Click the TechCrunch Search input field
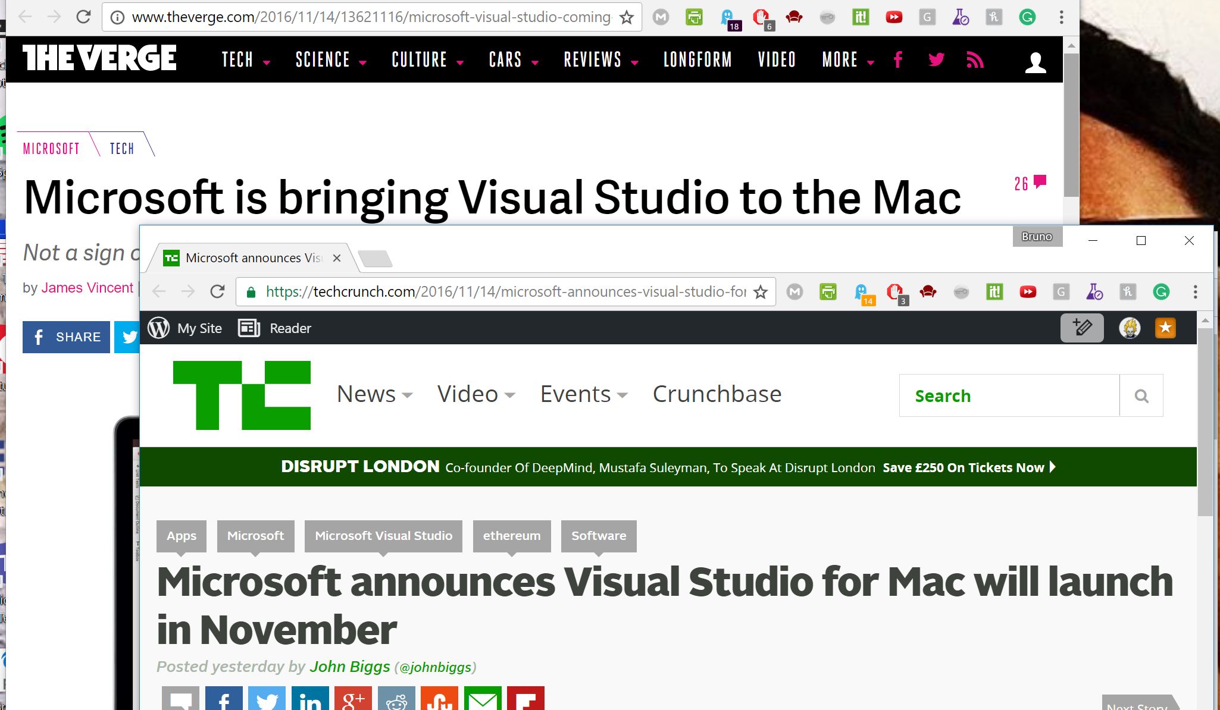The image size is (1220, 710). click(1009, 396)
